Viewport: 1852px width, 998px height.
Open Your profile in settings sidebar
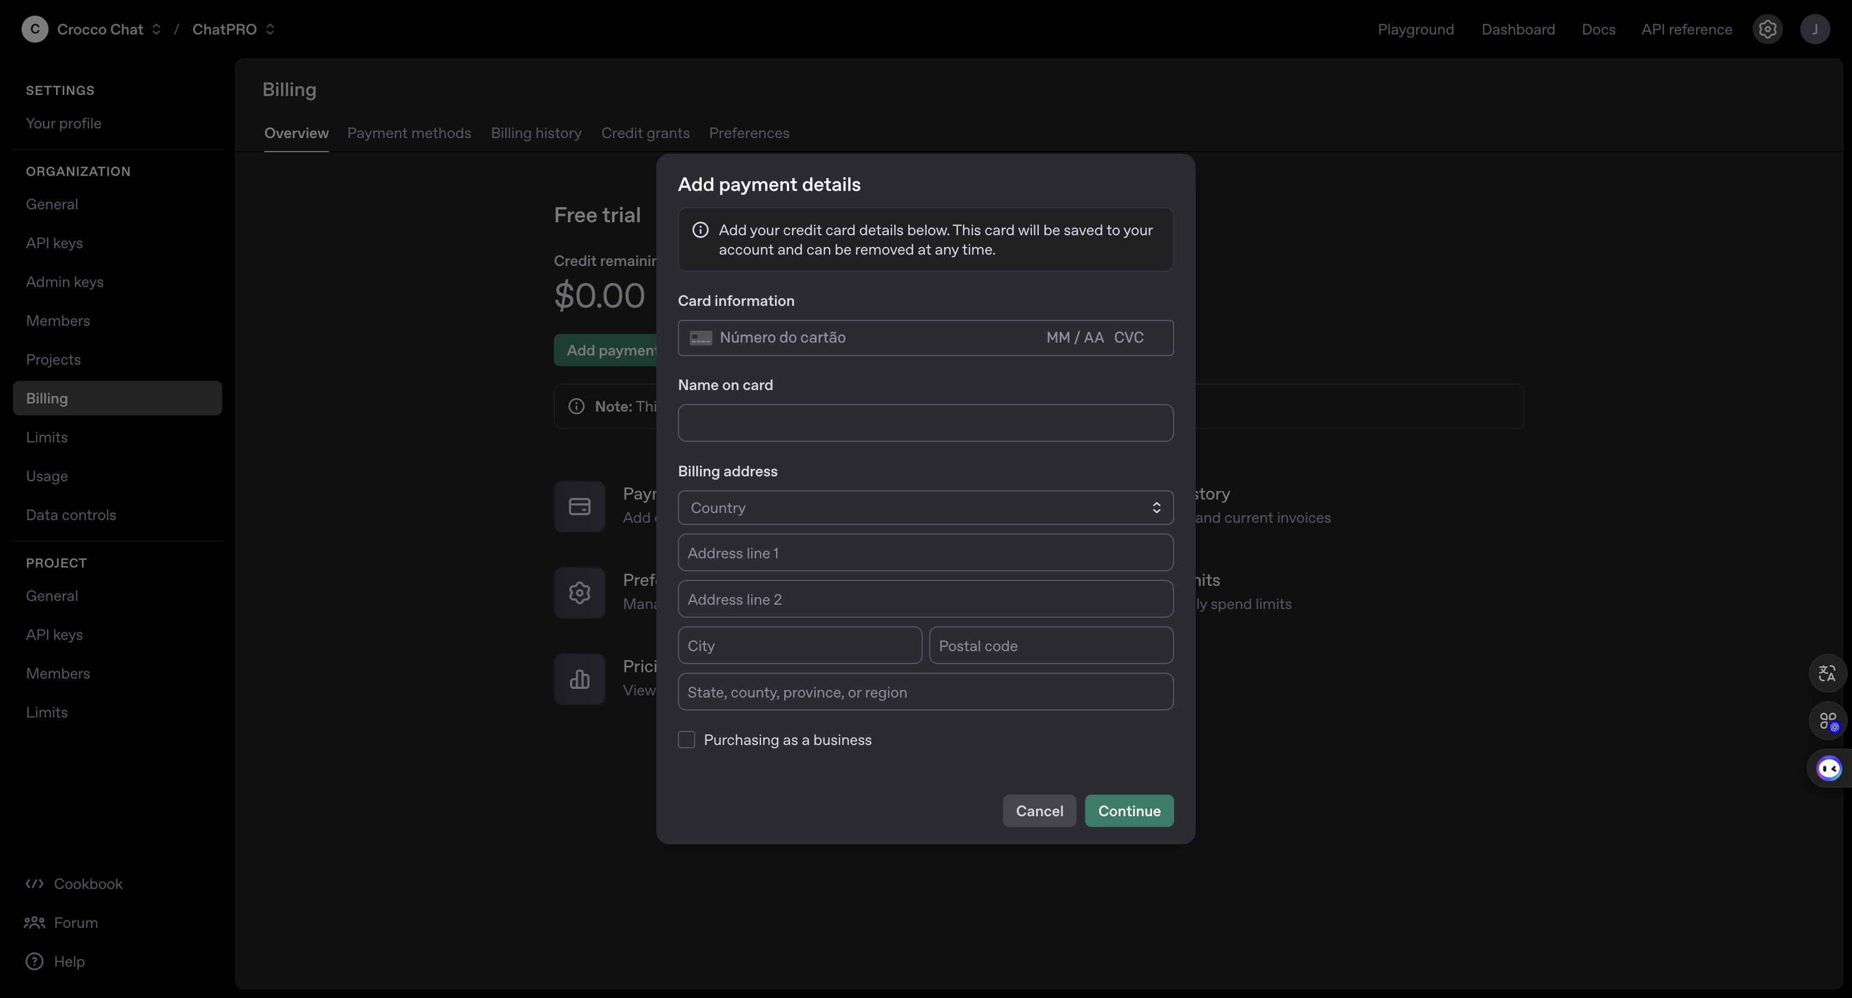(x=117, y=124)
